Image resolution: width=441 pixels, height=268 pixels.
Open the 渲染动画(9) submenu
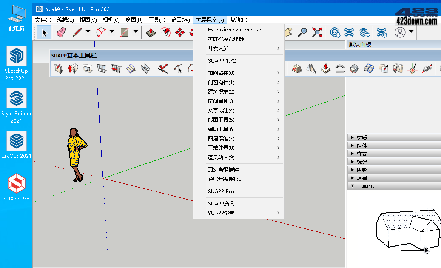(x=239, y=157)
